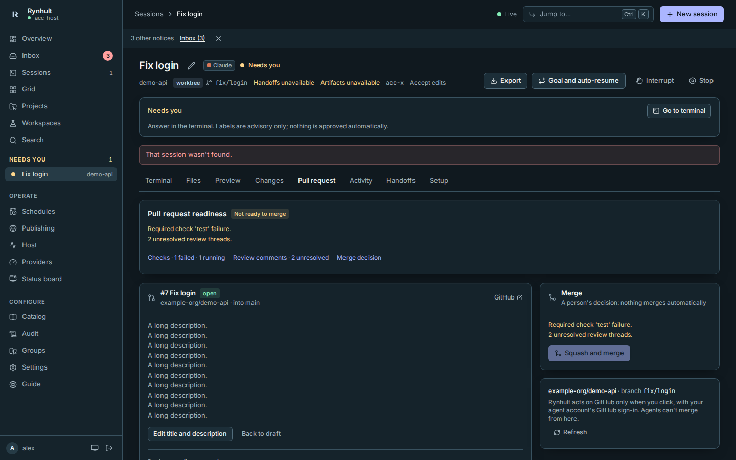Open the Status board

[61, 279]
